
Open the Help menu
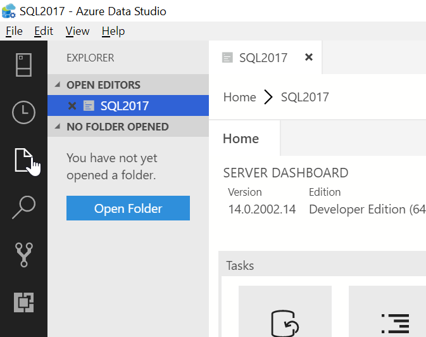pos(113,31)
